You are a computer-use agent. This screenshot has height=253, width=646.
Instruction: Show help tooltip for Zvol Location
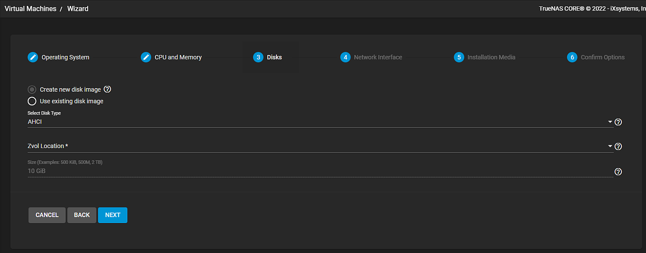click(x=618, y=147)
